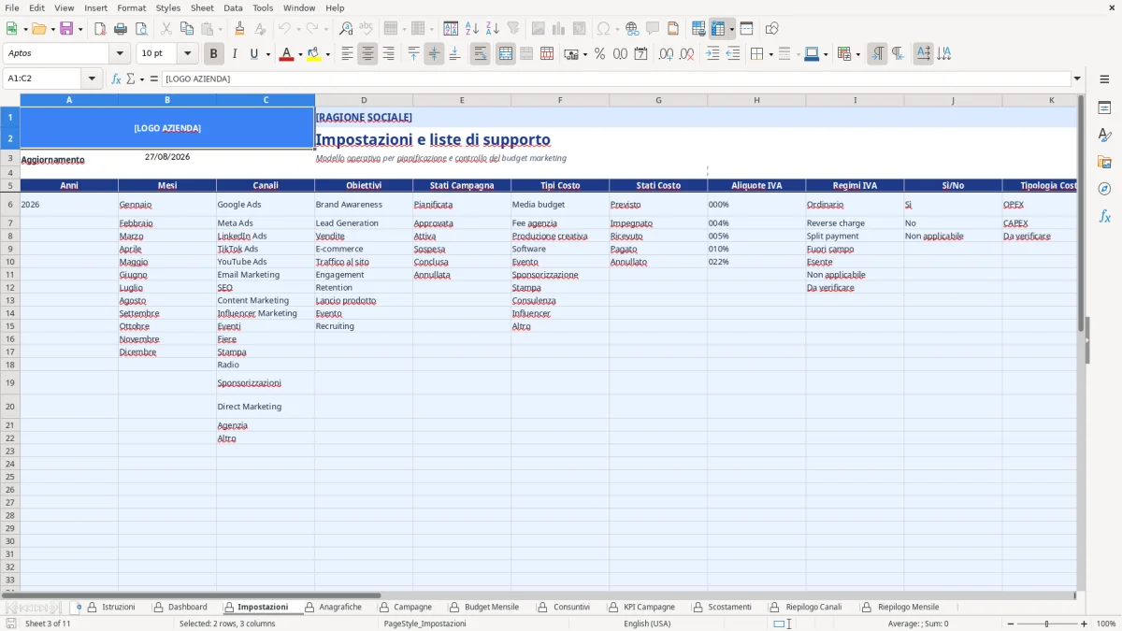The height and width of the screenshot is (631, 1122).
Task: Insert a hyperlink using the globe icon
Action: tap(632, 29)
